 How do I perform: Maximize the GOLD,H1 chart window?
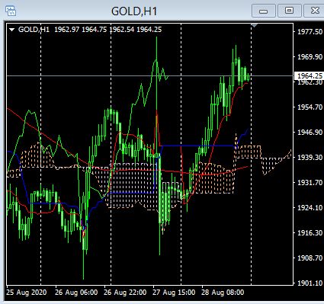289,11
